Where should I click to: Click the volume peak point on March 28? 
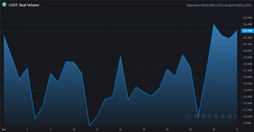[x=214, y=24]
